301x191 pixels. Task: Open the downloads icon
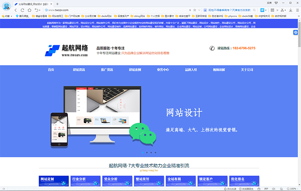(291, 10)
